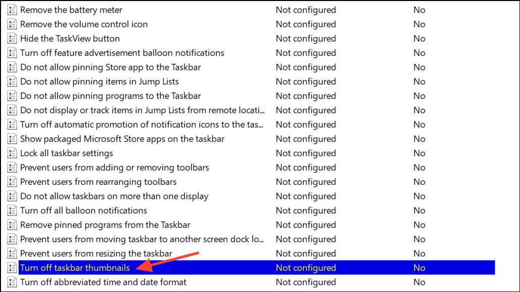Click the icon next to Prevent users from rearranging toolbars

pyautogui.click(x=12, y=181)
